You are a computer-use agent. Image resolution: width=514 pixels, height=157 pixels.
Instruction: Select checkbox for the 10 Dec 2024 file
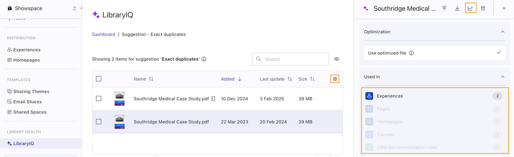98,99
